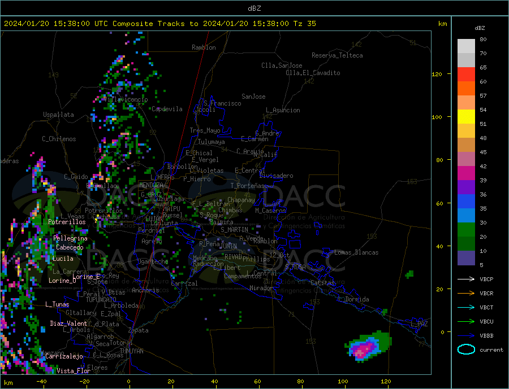Click the JUNIN town label
This screenshot has width=509, height=389.
(x=228, y=246)
